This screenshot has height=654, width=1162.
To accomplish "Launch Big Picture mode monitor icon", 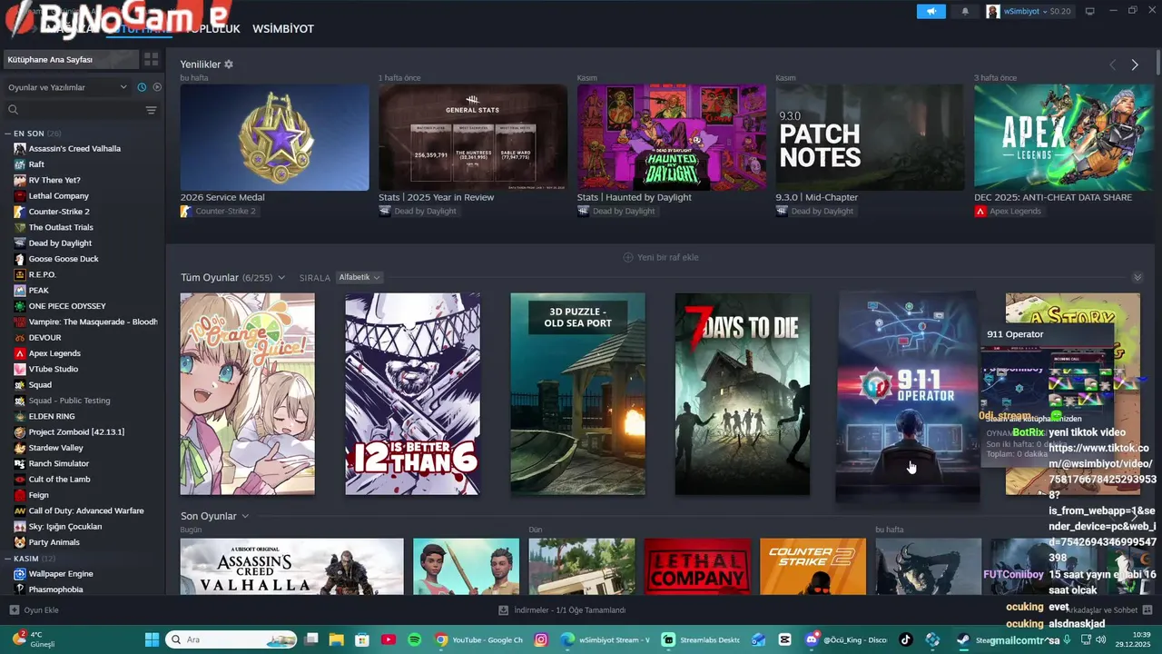I will 1090,11.
